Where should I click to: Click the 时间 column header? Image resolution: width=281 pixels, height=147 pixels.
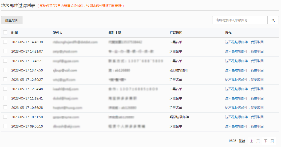point(14,33)
